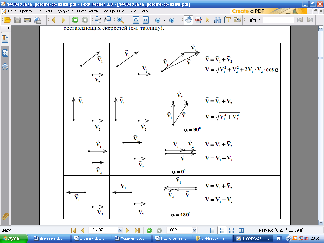Select the Typewriter text tool
The width and height of the screenshot is (324, 243).
(227, 20)
